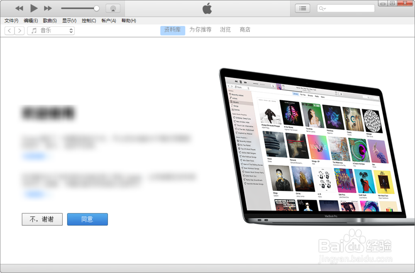This screenshot has height=273, width=415.
Task: Switch to the 商店 tab
Action: pos(245,29)
